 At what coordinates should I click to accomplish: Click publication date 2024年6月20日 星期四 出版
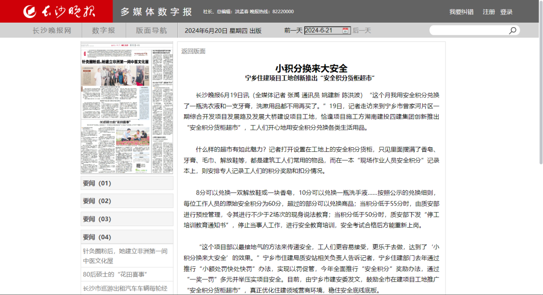[x=223, y=31]
